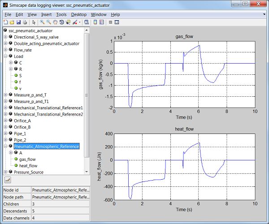
Task: Select the Rotate 3D tool
Action: click(61, 22)
